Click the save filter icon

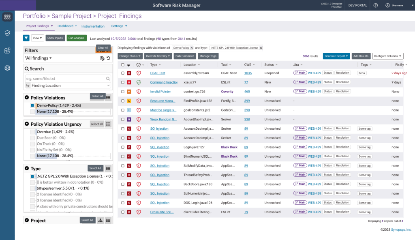pos(102,58)
